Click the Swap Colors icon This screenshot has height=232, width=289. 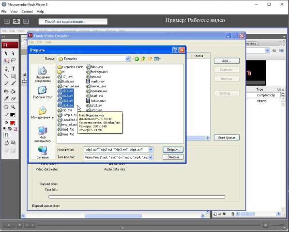point(10,129)
